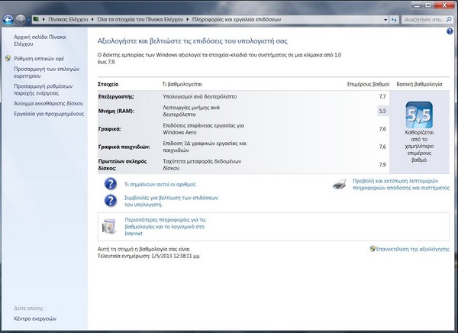Expand arrow before Πληροφορίες και εργαλεία επιδόσεων
This screenshot has height=333, width=458.
188,20
